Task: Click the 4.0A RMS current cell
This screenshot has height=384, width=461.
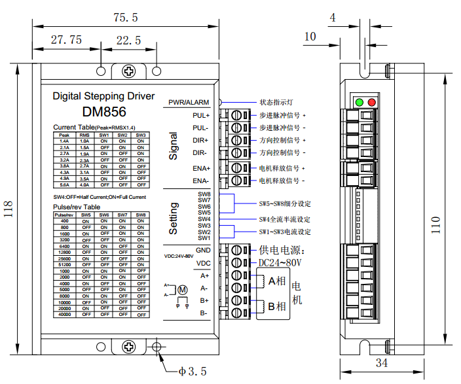Action: 84,184
